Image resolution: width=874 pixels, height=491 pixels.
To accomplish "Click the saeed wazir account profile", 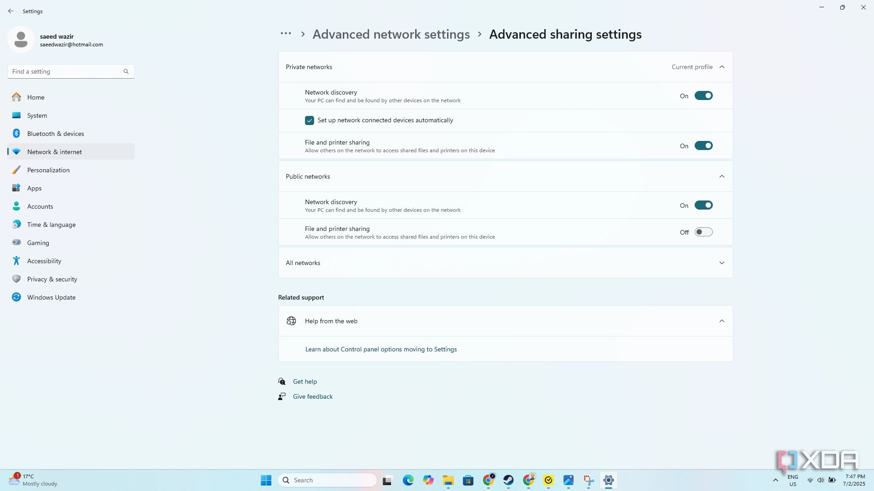I will (x=56, y=40).
